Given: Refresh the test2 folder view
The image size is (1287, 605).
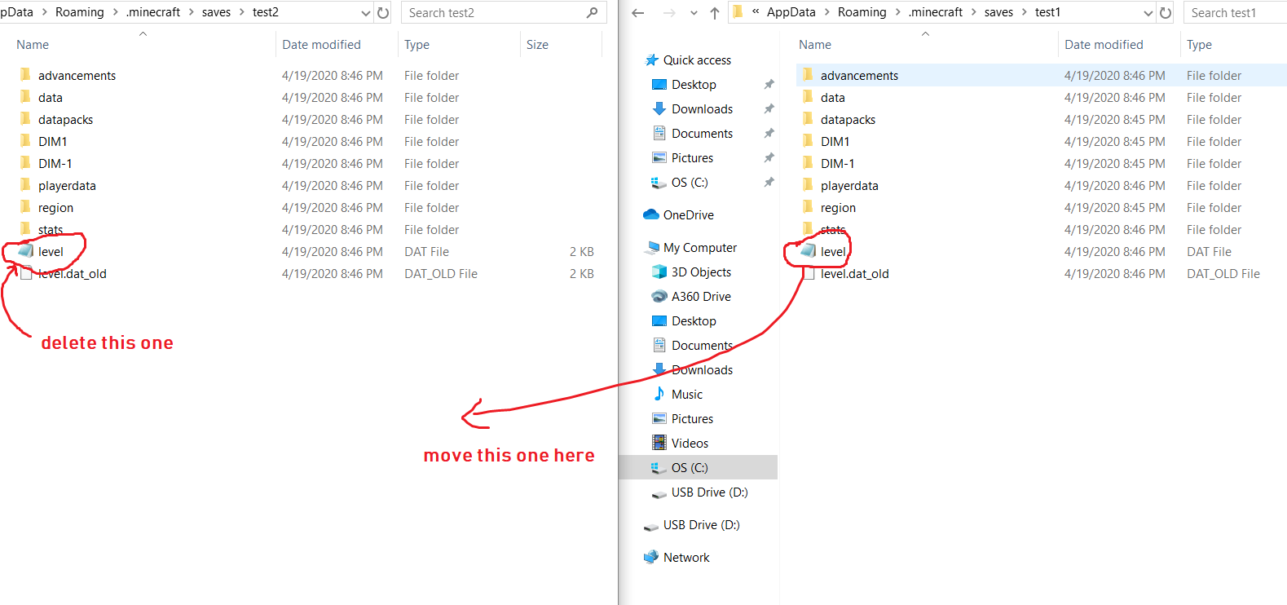Looking at the screenshot, I should pos(383,12).
